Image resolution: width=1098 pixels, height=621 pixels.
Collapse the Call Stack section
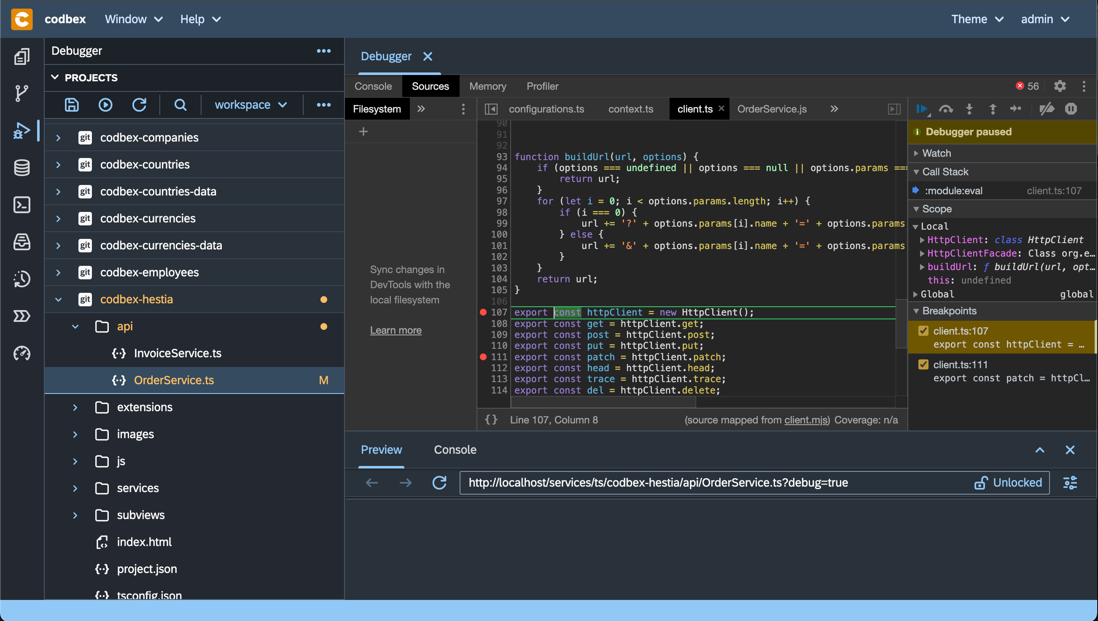point(916,172)
